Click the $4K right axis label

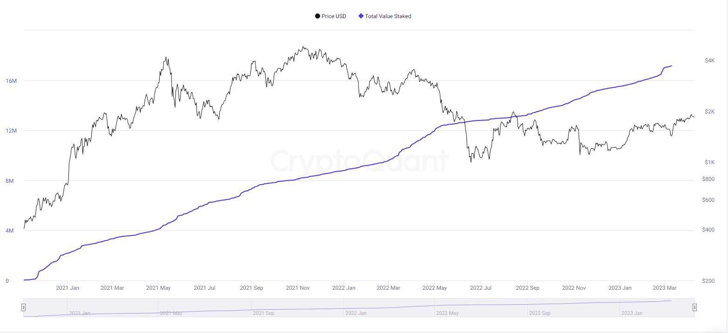tap(709, 60)
